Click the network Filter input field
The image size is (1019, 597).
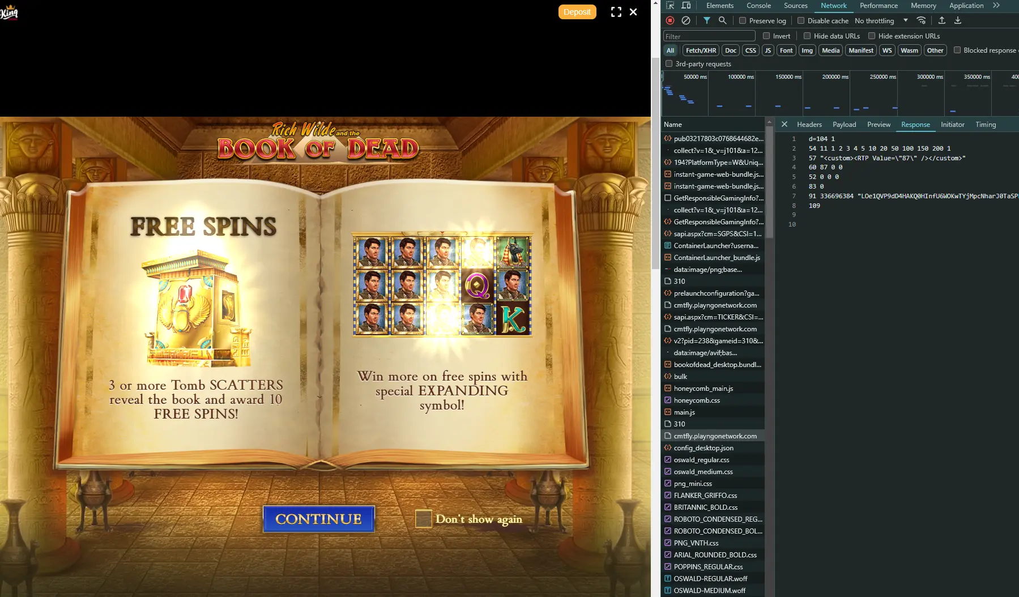coord(709,36)
